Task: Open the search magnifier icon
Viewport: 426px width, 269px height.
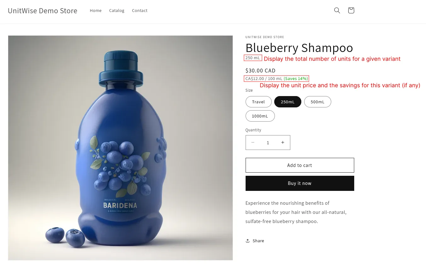Action: click(337, 10)
